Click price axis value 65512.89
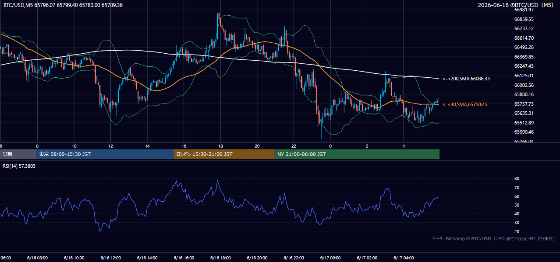 pyautogui.click(x=524, y=123)
